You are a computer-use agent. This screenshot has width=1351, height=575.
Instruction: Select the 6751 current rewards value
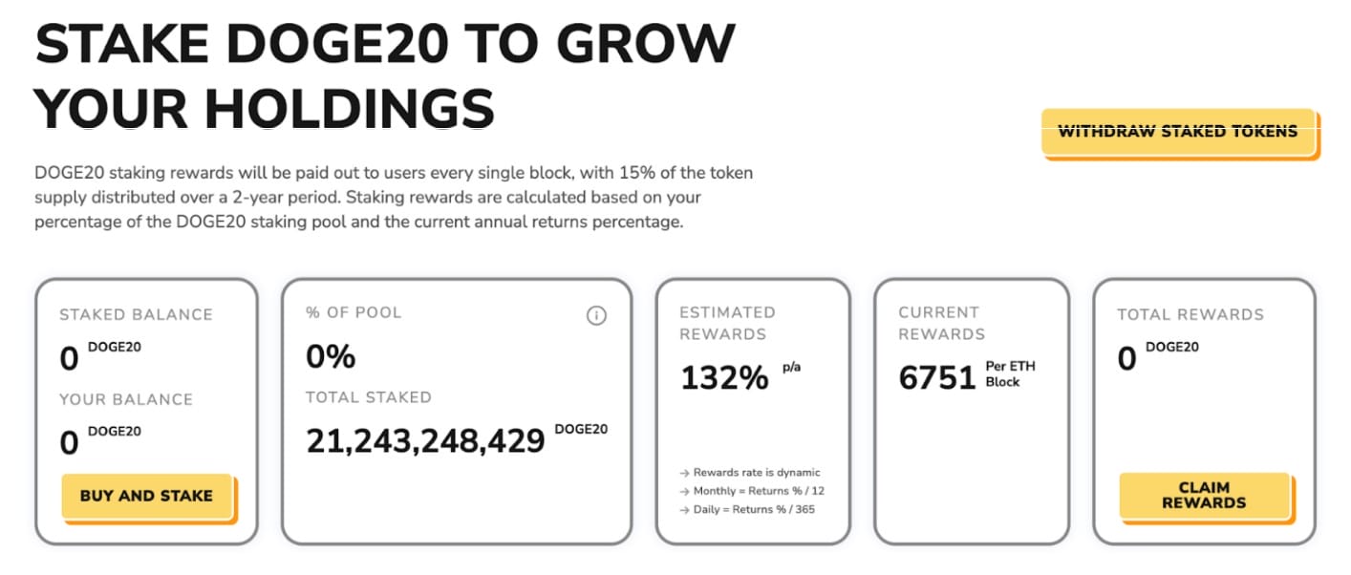point(937,378)
